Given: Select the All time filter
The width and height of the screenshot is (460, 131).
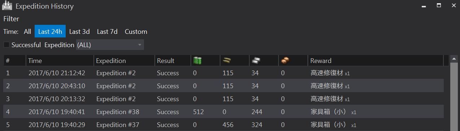Looking at the screenshot, I should point(27,32).
